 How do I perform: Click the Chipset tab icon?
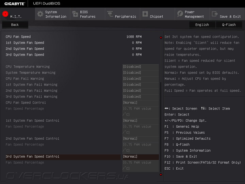[145, 14]
